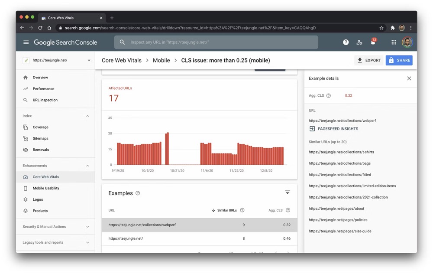Viewport: 433px width, 274px height.
Task: Click the URL inspection search field
Action: [216, 42]
